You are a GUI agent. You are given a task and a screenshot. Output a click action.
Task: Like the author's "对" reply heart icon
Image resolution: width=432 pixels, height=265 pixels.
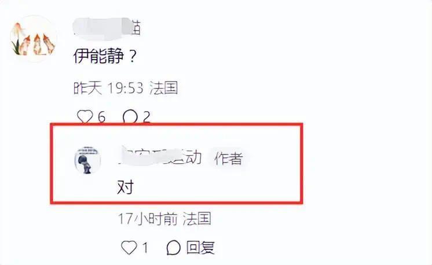tap(129, 247)
